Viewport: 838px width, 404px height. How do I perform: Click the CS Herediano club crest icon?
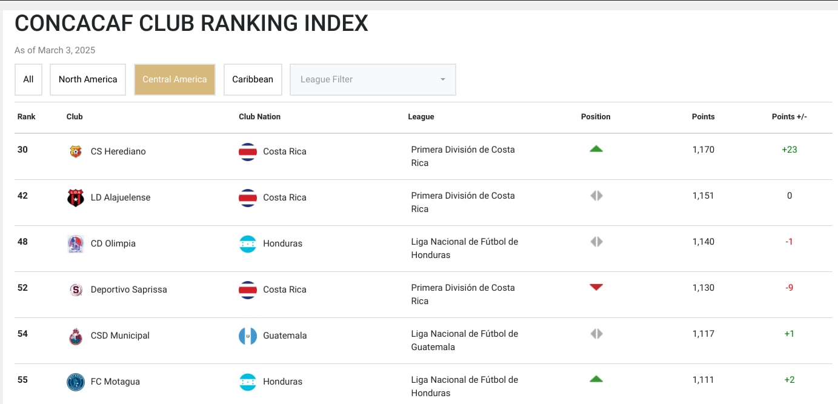[75, 151]
